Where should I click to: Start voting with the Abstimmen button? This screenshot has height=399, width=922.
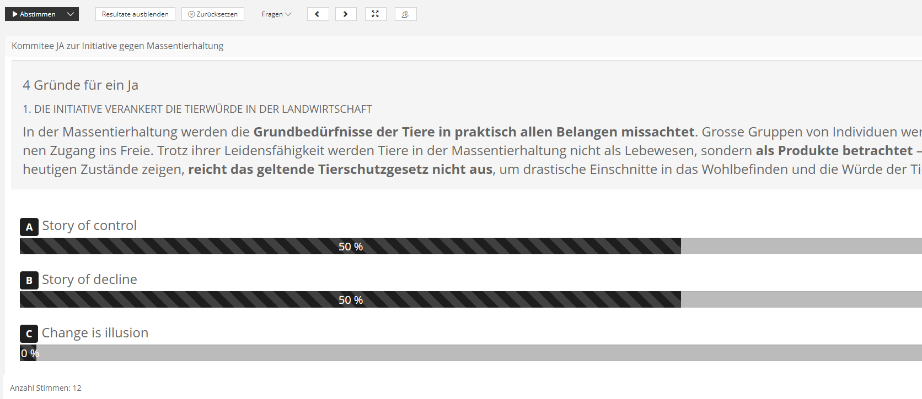[34, 14]
